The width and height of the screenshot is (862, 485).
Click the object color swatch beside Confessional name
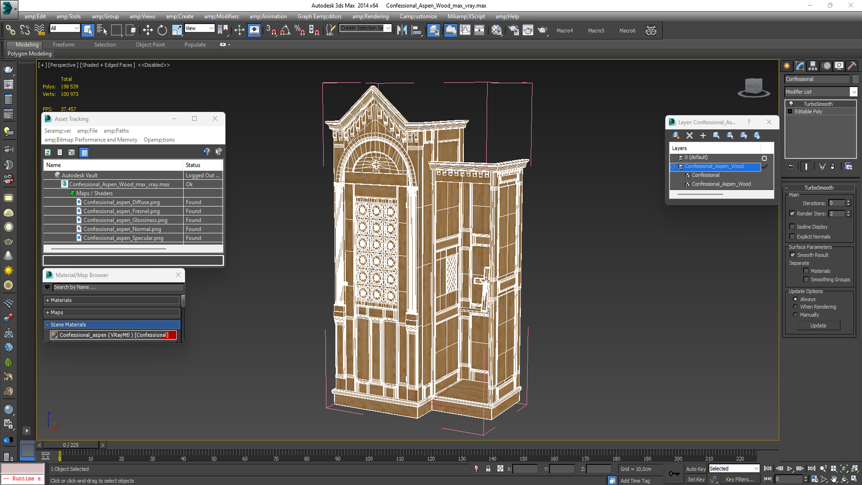click(855, 79)
